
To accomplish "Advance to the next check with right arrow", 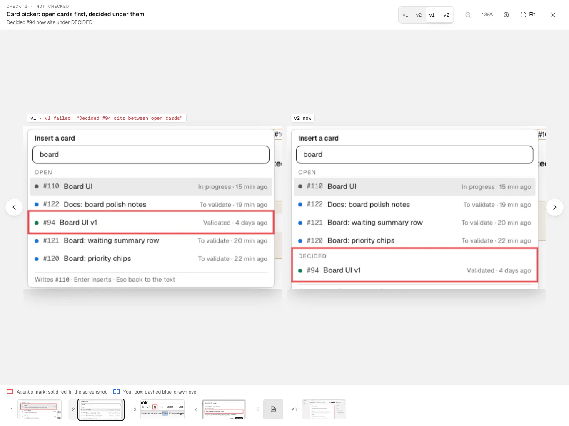I will pos(555,207).
